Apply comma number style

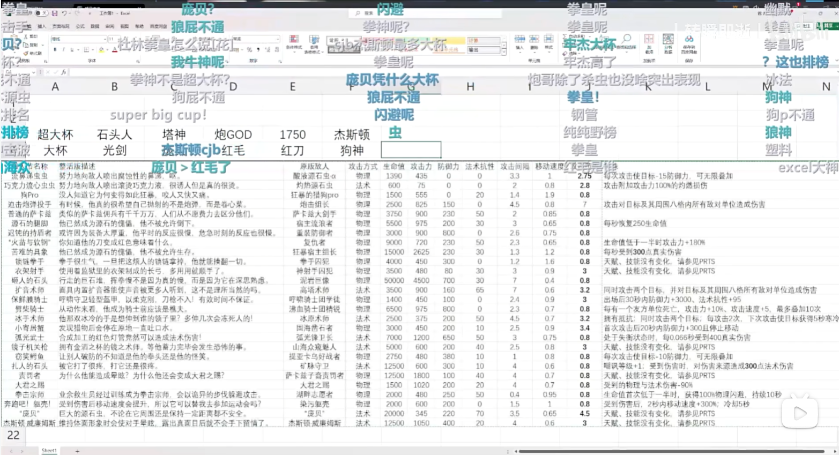click(258, 49)
